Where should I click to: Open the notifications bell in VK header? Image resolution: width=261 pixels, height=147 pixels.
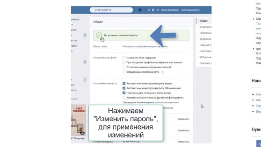coord(140,10)
